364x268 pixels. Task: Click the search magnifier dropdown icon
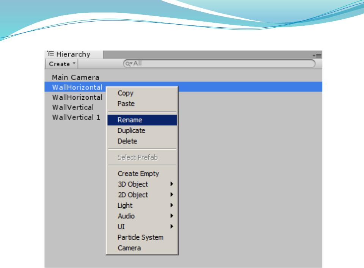129,64
